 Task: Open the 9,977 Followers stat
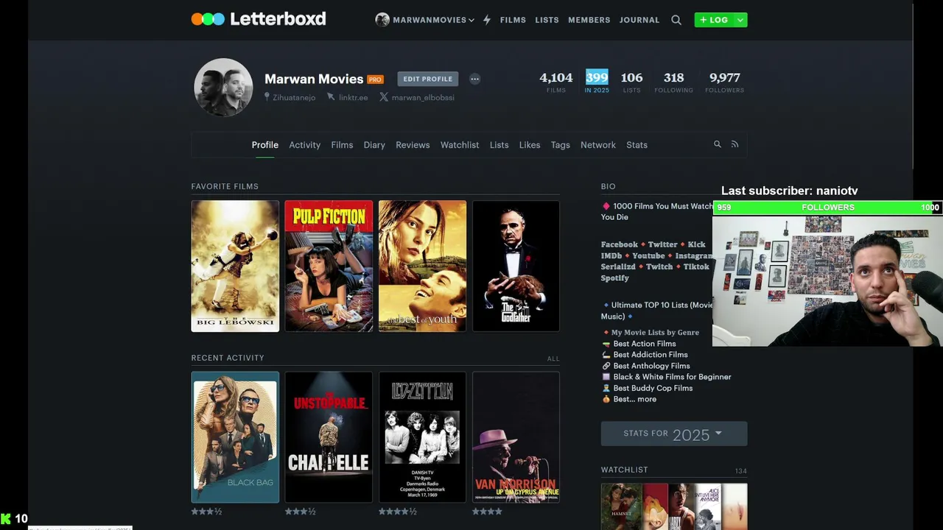[724, 82]
